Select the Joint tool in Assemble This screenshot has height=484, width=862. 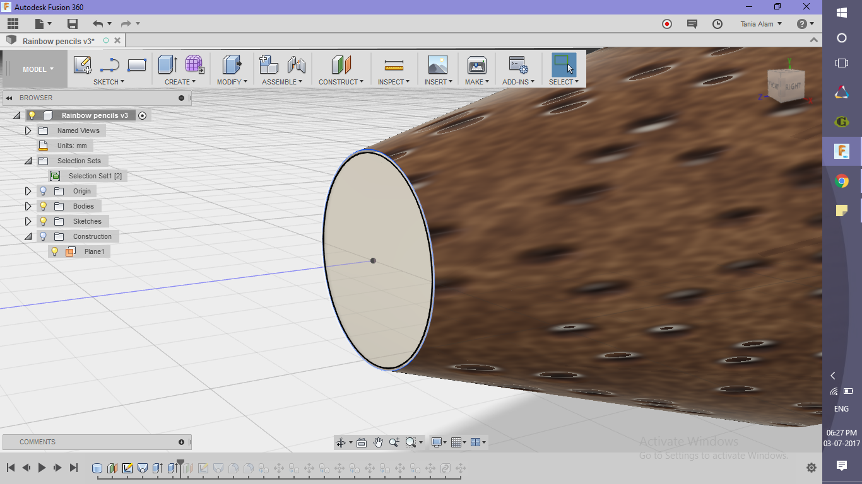296,64
